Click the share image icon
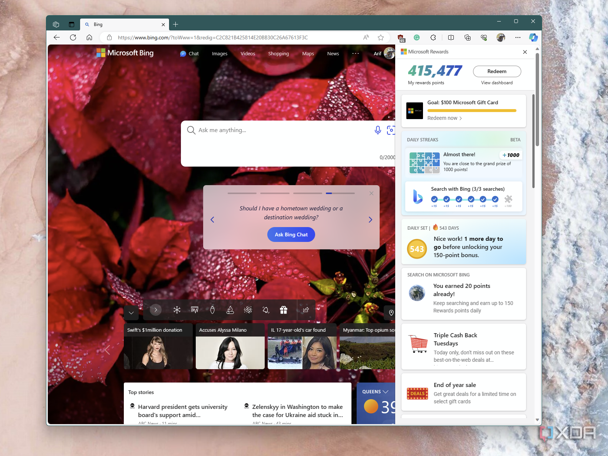This screenshot has width=608, height=456. (x=306, y=310)
